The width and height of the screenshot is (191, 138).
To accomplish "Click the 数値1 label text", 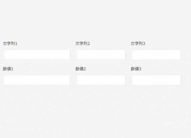I will 8,69.
